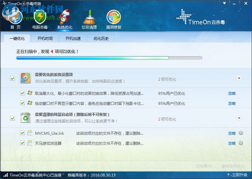The width and height of the screenshot is (252, 179).
Task: Click the upgrade arrow icon in status bar
Action: (228, 175)
